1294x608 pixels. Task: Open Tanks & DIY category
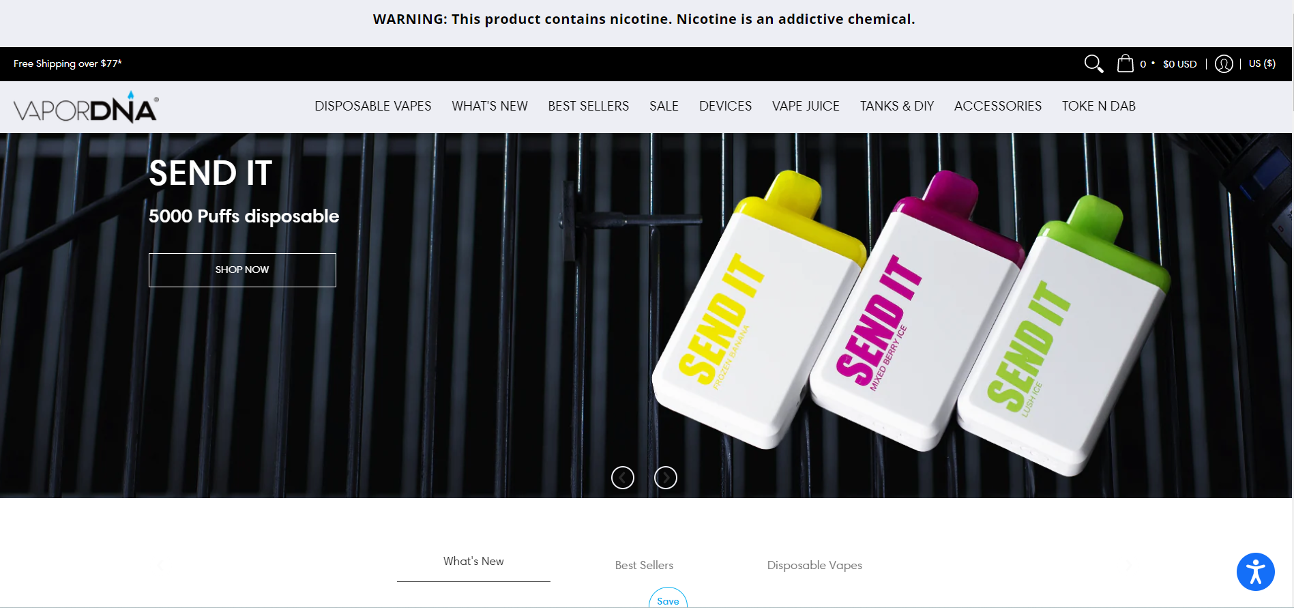click(x=897, y=106)
